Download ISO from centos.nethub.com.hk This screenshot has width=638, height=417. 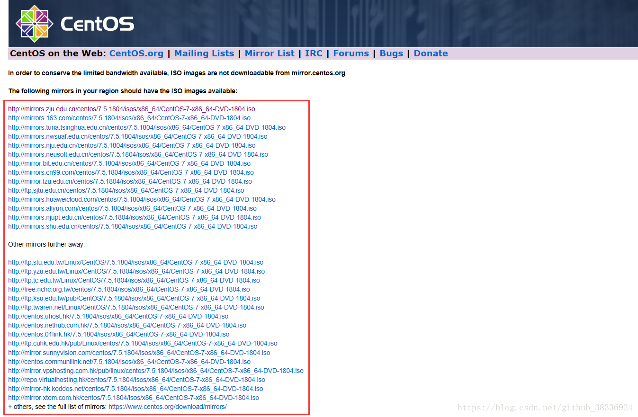(x=127, y=325)
